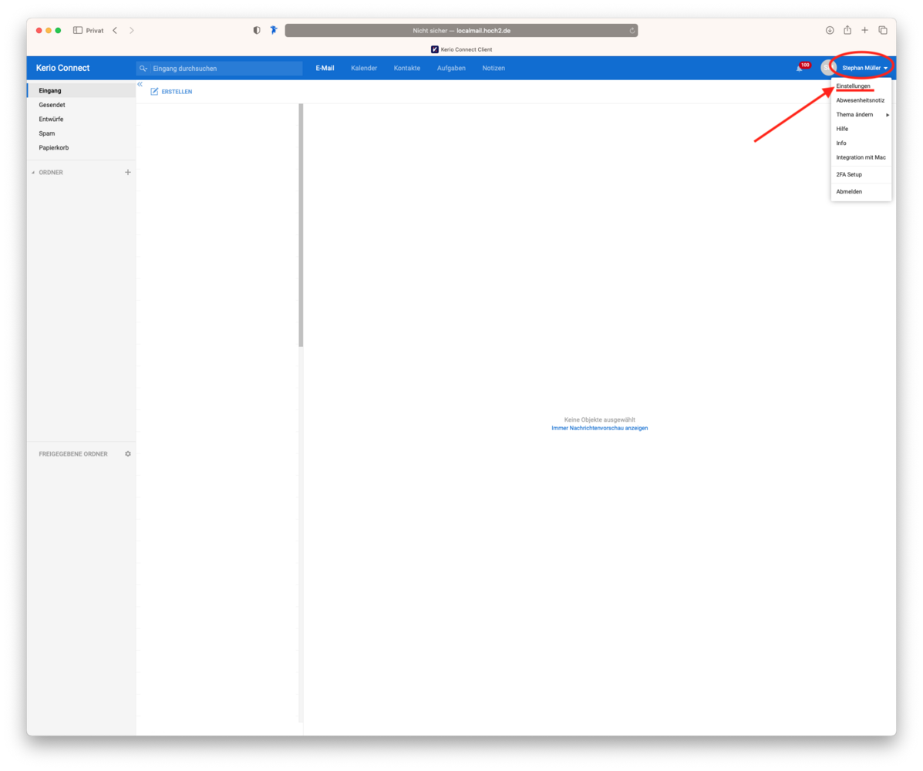The image size is (923, 771).
Task: Click the message list scrollbar
Action: pyautogui.click(x=301, y=225)
